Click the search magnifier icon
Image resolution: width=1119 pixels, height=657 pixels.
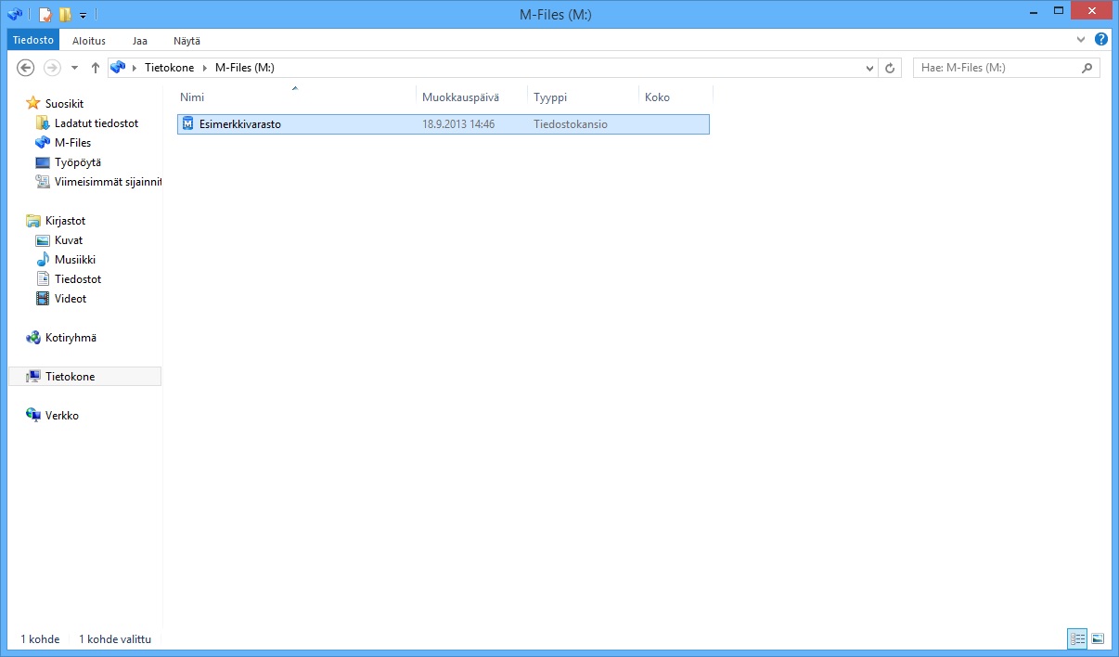pos(1087,68)
